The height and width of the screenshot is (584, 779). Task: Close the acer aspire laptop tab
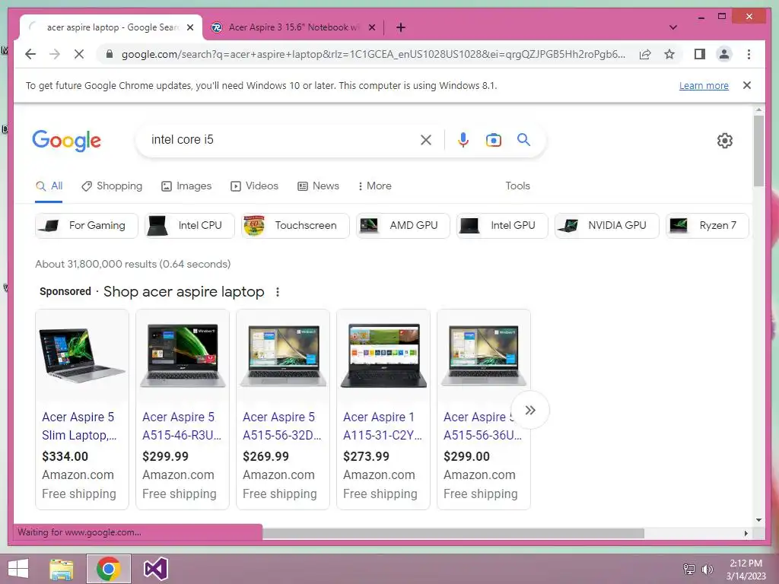click(190, 27)
